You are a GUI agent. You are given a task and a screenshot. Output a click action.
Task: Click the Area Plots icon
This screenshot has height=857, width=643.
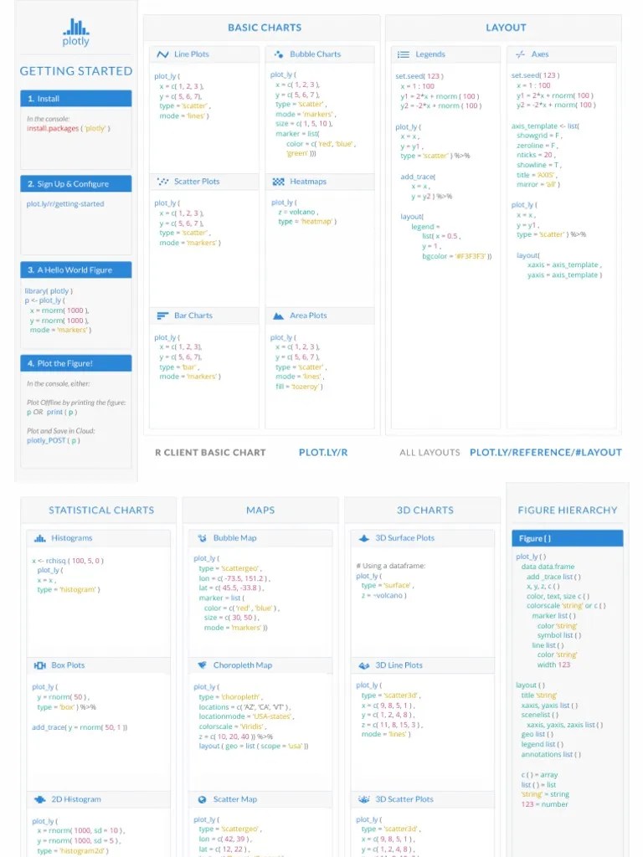tap(278, 316)
